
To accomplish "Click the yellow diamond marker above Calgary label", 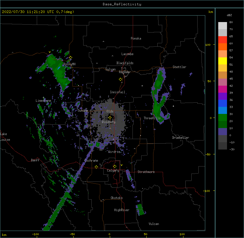I will point(115,166).
